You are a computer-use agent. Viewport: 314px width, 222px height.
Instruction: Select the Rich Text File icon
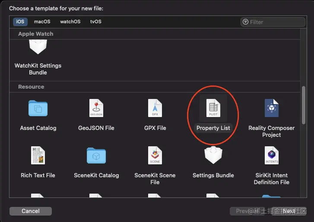38,155
